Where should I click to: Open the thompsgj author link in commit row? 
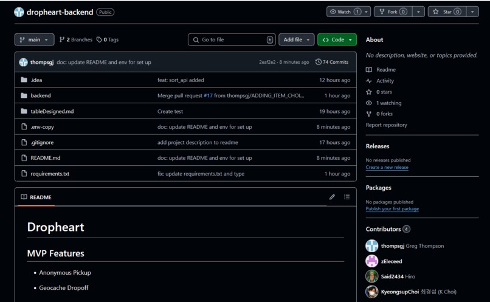[x=42, y=62]
